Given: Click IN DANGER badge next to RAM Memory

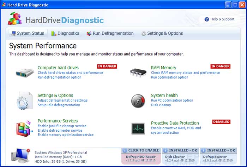Looking at the screenshot, I should tap(221, 67).
